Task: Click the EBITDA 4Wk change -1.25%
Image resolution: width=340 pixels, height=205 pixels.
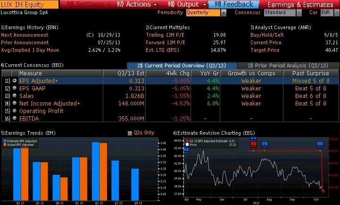Action: [181, 119]
